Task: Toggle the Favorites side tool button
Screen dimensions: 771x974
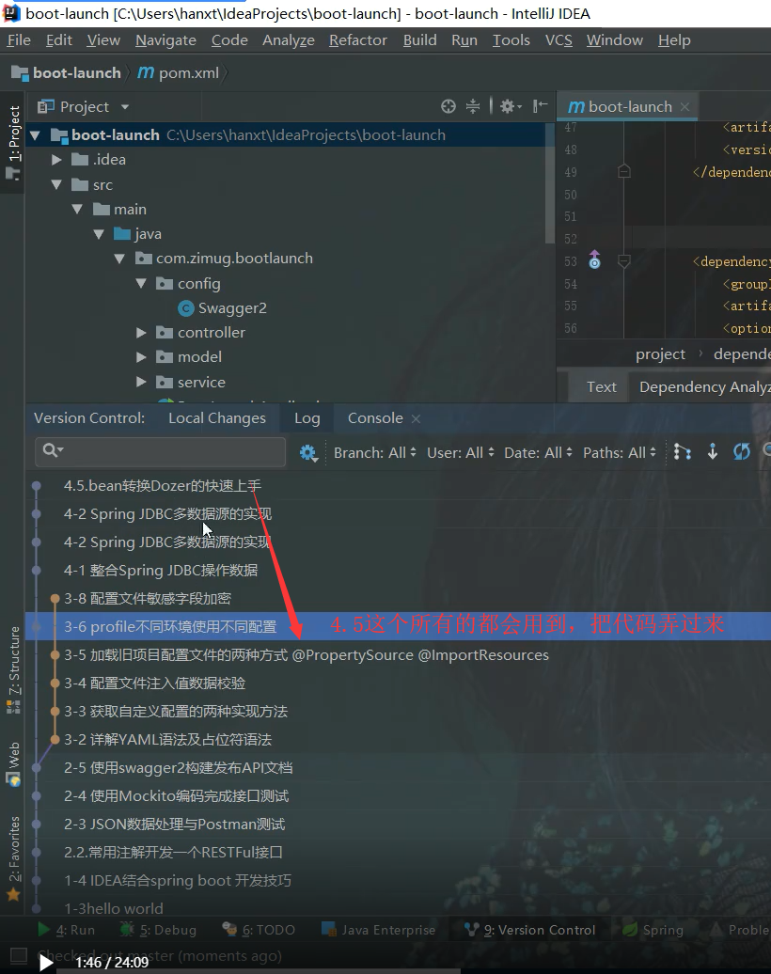Action: 13,858
